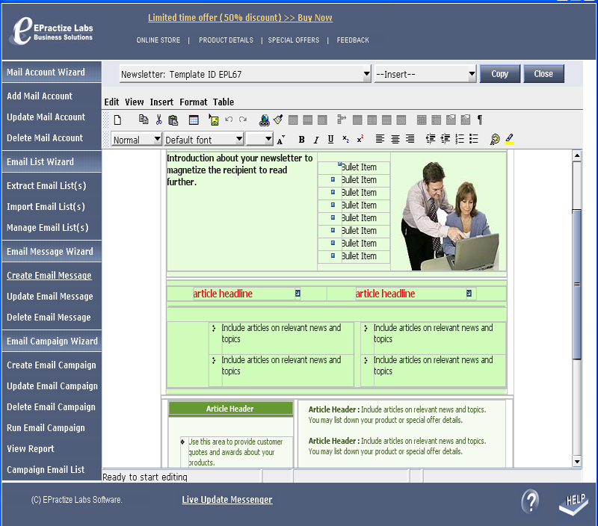The image size is (598, 526).
Task: Open the Limited time offer Buy Now link
Action: click(240, 17)
